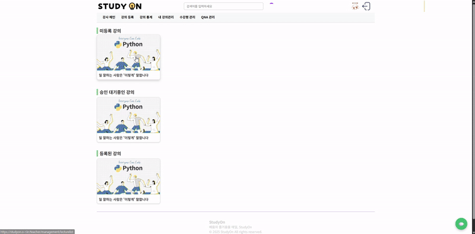Click the 승인 대기중인 강의 section heading
Image resolution: width=475 pixels, height=234 pixels.
(x=117, y=92)
